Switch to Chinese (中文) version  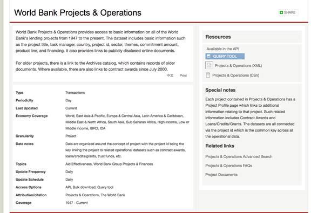pos(170,75)
